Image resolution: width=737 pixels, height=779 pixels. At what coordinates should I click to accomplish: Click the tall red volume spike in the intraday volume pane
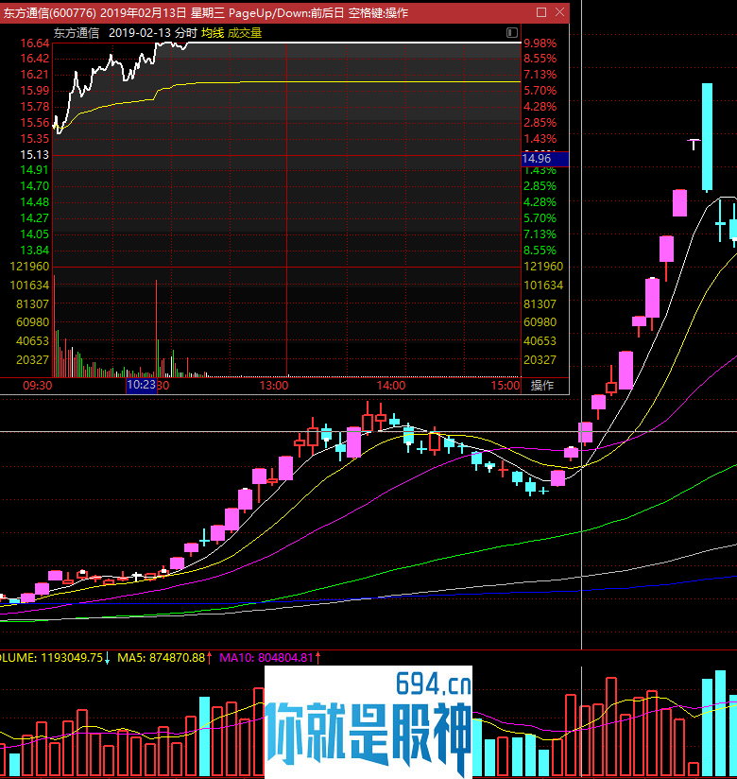157,328
